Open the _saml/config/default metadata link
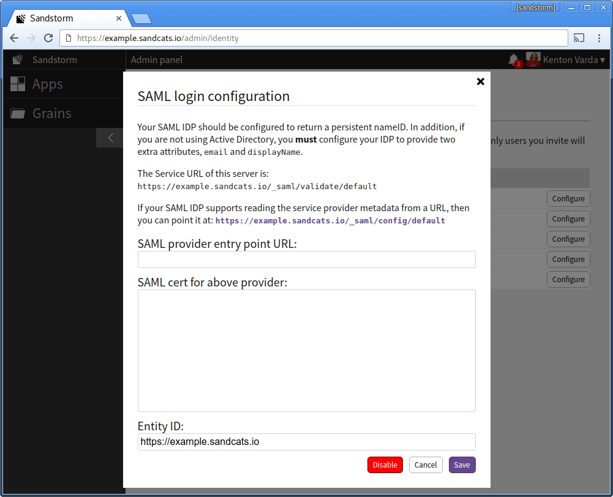This screenshot has width=613, height=497. (330, 221)
